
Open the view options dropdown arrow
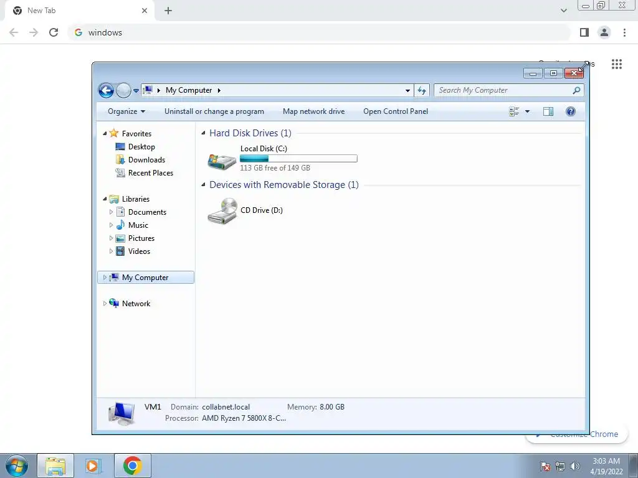(527, 111)
